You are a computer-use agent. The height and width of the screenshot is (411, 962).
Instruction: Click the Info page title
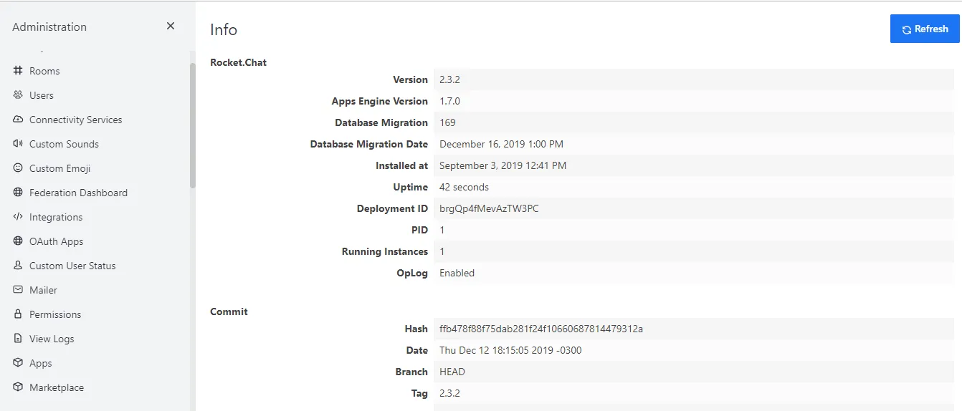point(224,29)
